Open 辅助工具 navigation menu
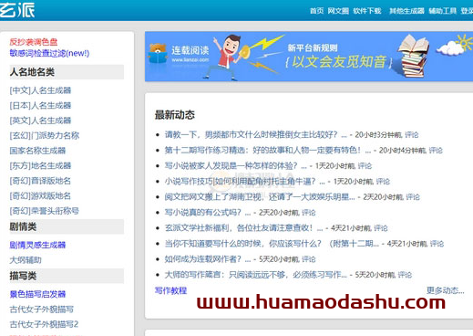The image size is (473, 336). point(442,11)
